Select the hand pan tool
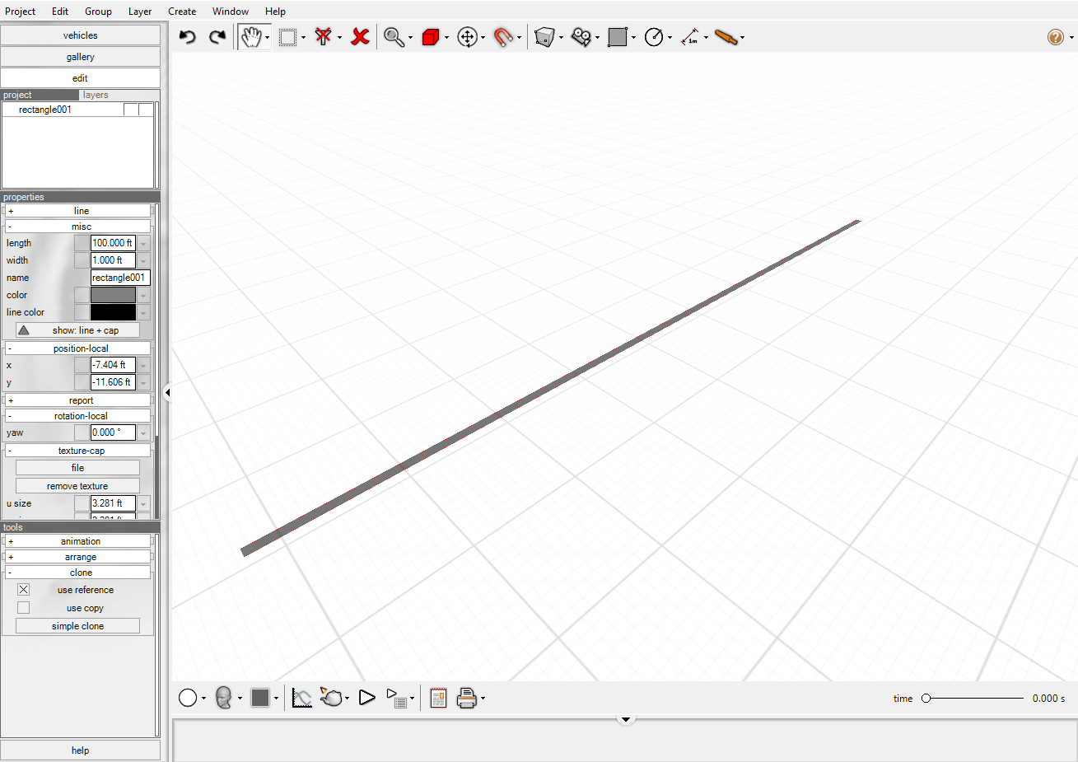This screenshot has width=1078, height=762. [x=251, y=37]
